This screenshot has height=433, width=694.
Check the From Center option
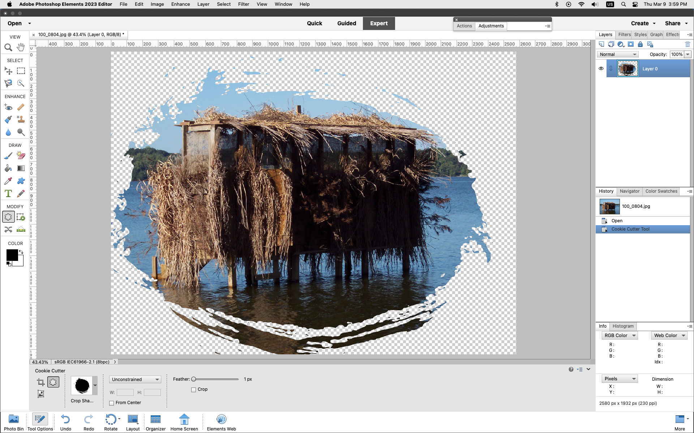click(x=112, y=403)
